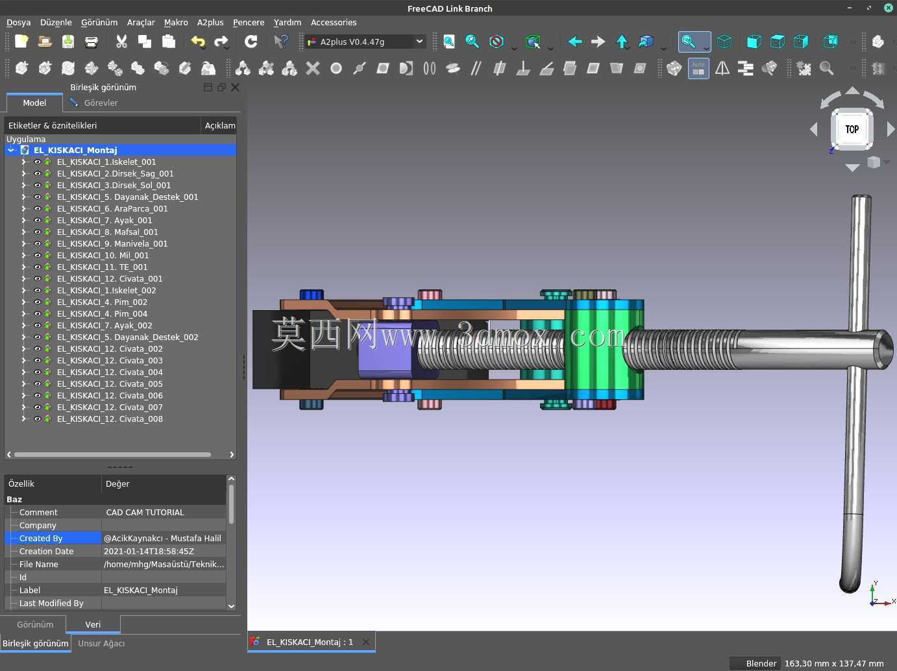
Task: Rotate view right with navigation cube arrow
Action: [x=891, y=130]
